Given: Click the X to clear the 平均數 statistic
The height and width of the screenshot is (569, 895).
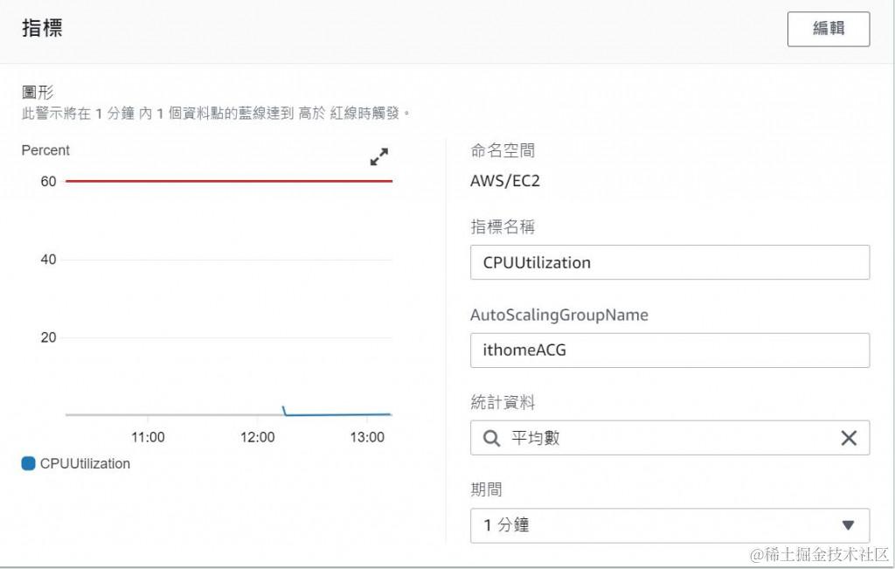Looking at the screenshot, I should pyautogui.click(x=849, y=438).
